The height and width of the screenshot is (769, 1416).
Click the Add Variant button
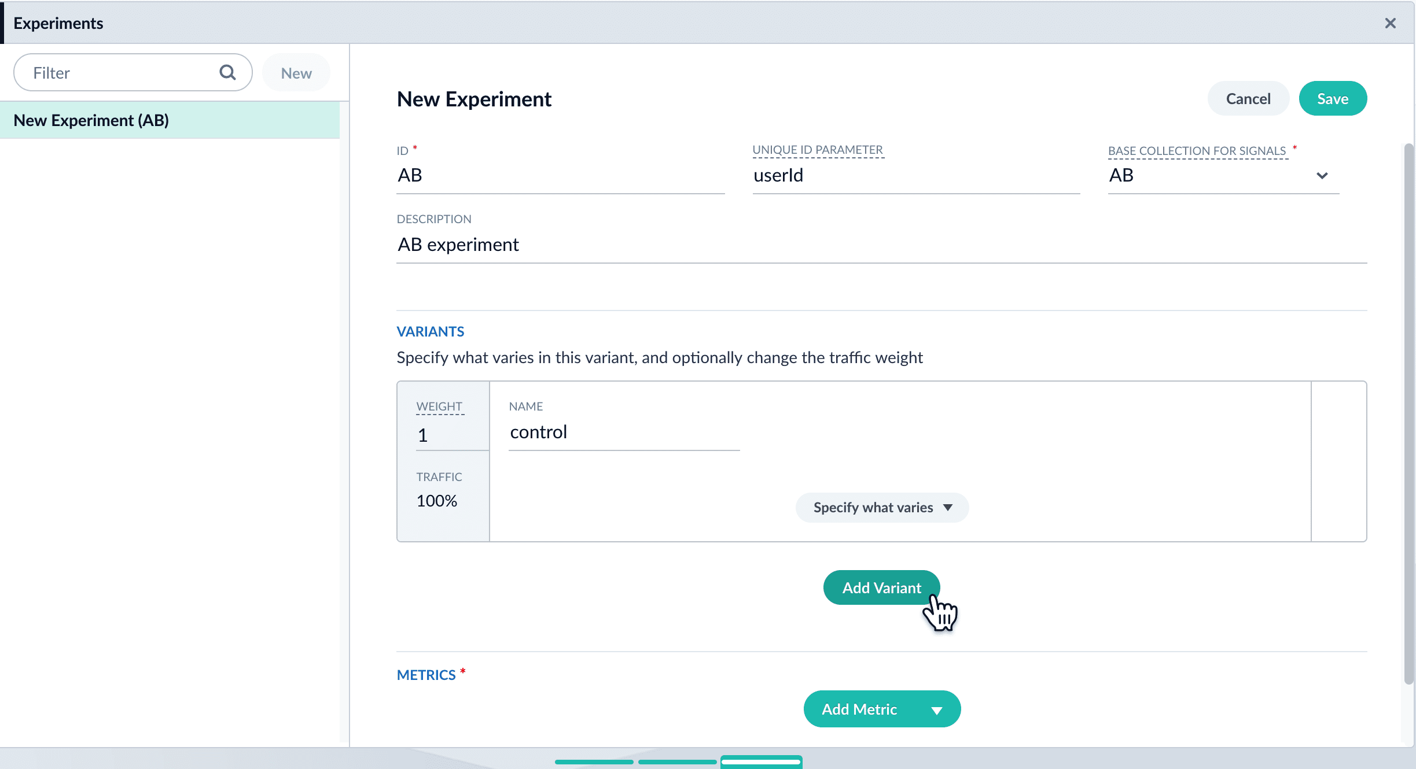(x=881, y=587)
